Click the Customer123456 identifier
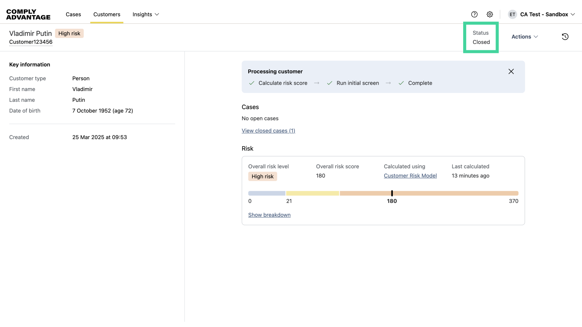The width and height of the screenshot is (582, 327). click(x=31, y=42)
